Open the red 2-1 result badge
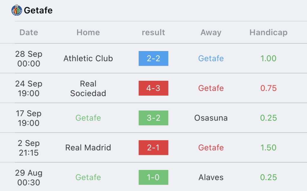Viewport: 307px width, 191px height. (x=153, y=148)
